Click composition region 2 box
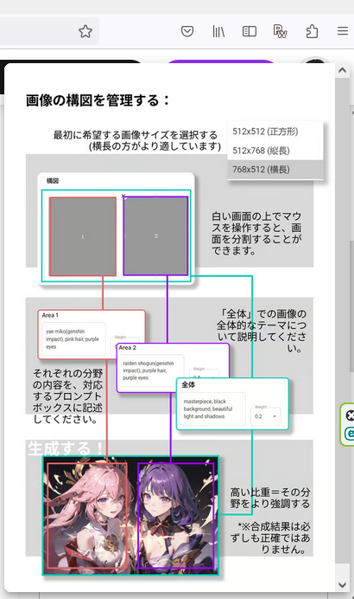The height and width of the screenshot is (599, 354). tap(156, 235)
